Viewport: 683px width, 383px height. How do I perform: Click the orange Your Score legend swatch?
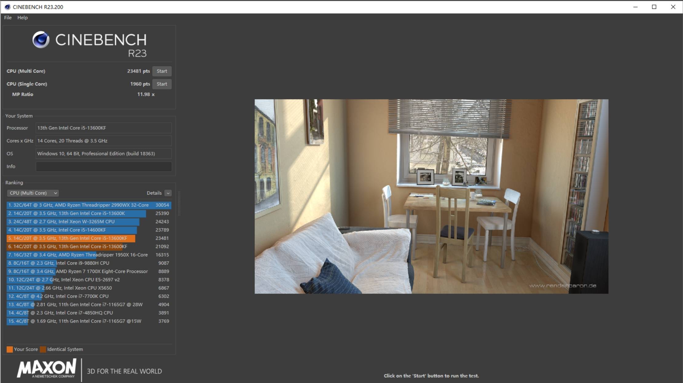point(10,349)
